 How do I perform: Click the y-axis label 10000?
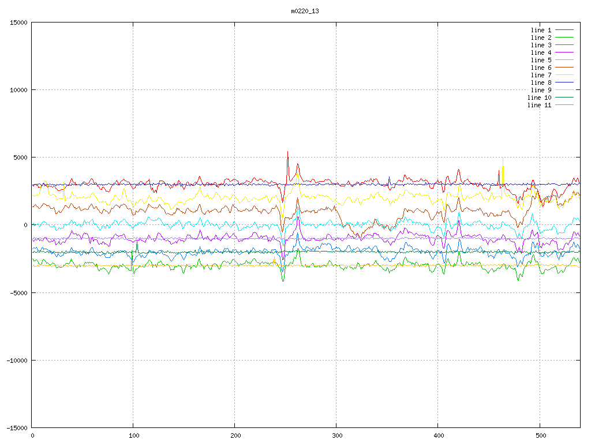click(18, 90)
